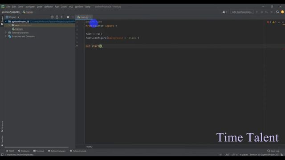Toggle the Project side tab

[x=2, y=20]
